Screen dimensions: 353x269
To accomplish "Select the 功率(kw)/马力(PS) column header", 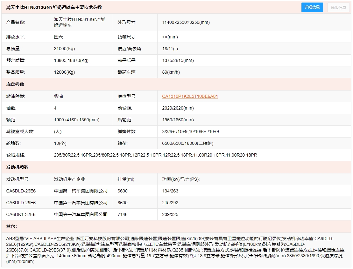I will [181, 179].
